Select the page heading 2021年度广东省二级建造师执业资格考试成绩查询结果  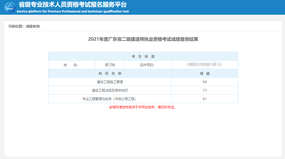tap(143, 39)
